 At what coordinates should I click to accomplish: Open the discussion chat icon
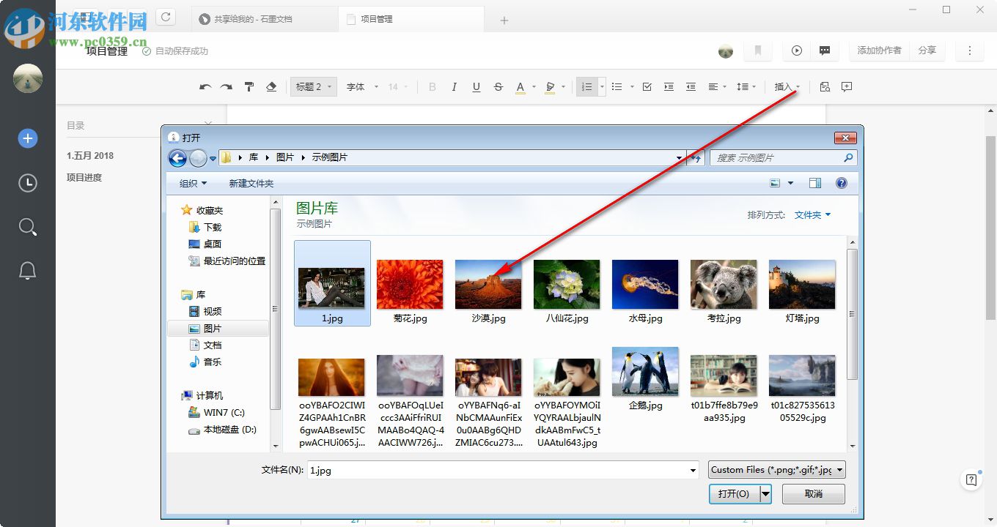825,51
